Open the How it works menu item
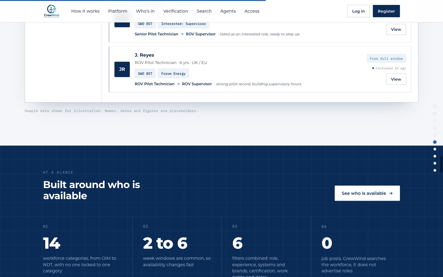443x277 pixels. click(85, 11)
